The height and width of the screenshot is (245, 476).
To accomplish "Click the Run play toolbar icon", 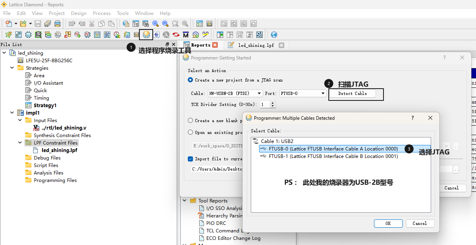I will [x=224, y=24].
